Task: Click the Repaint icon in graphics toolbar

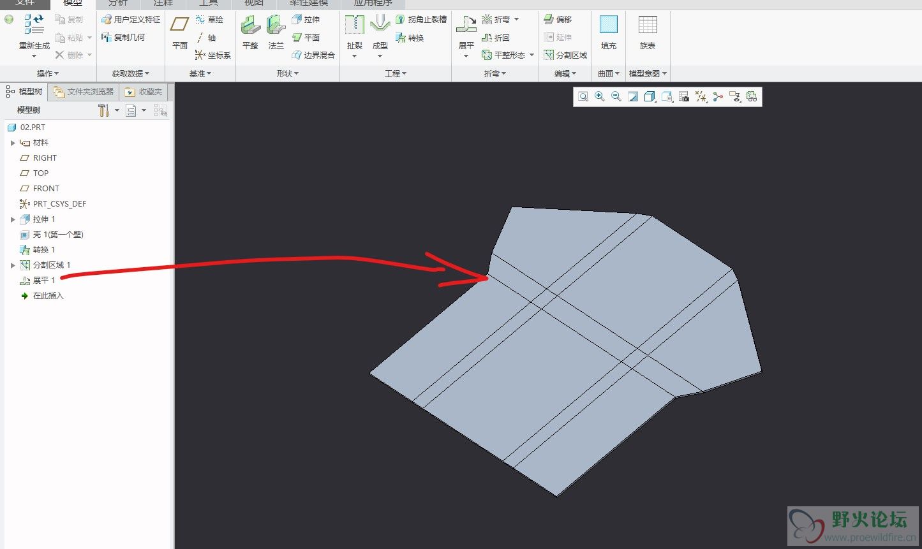Action: coord(633,97)
